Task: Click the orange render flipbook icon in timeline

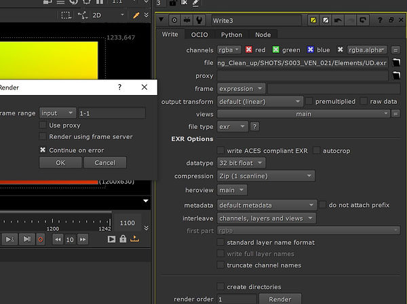Action: [134, 239]
